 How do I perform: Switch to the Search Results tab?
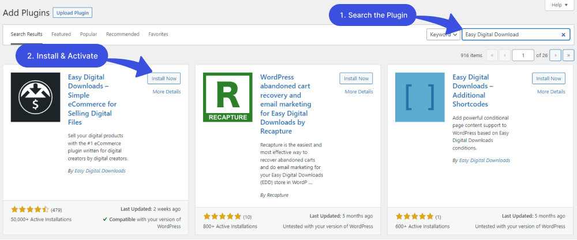pyautogui.click(x=27, y=34)
